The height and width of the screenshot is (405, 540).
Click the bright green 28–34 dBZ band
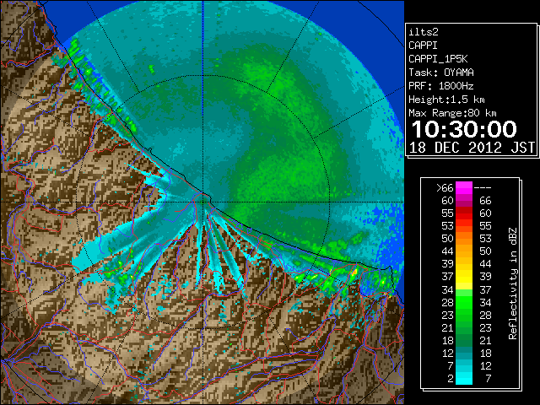(464, 302)
